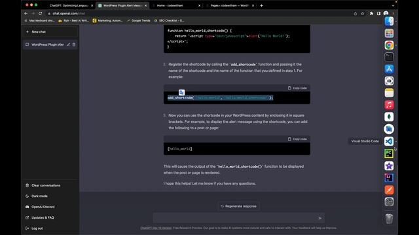Edit the WordPress Plugin chat title
This screenshot has width=419, height=235.
tap(68, 44)
